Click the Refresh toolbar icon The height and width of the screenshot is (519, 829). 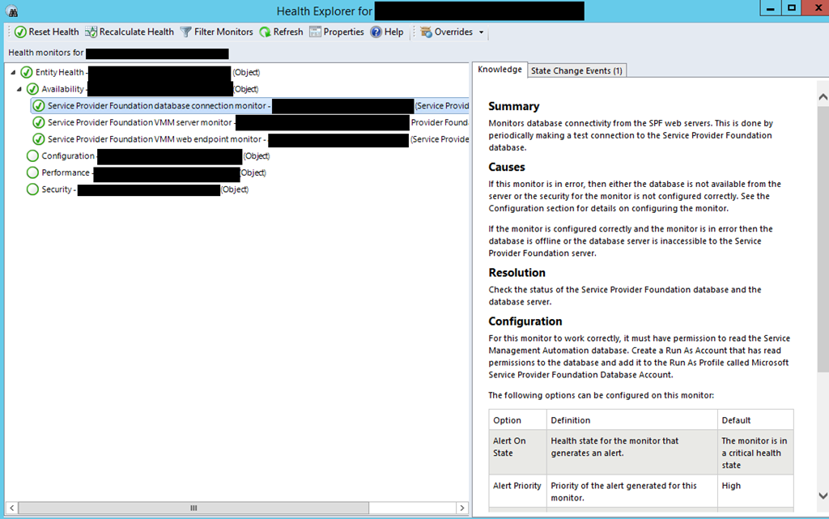pos(265,32)
